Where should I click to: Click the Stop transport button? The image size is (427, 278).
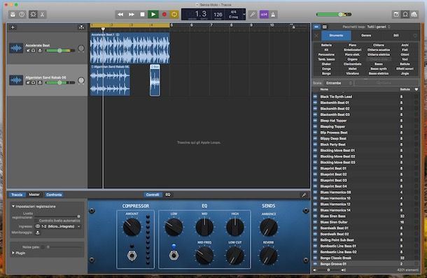point(142,14)
